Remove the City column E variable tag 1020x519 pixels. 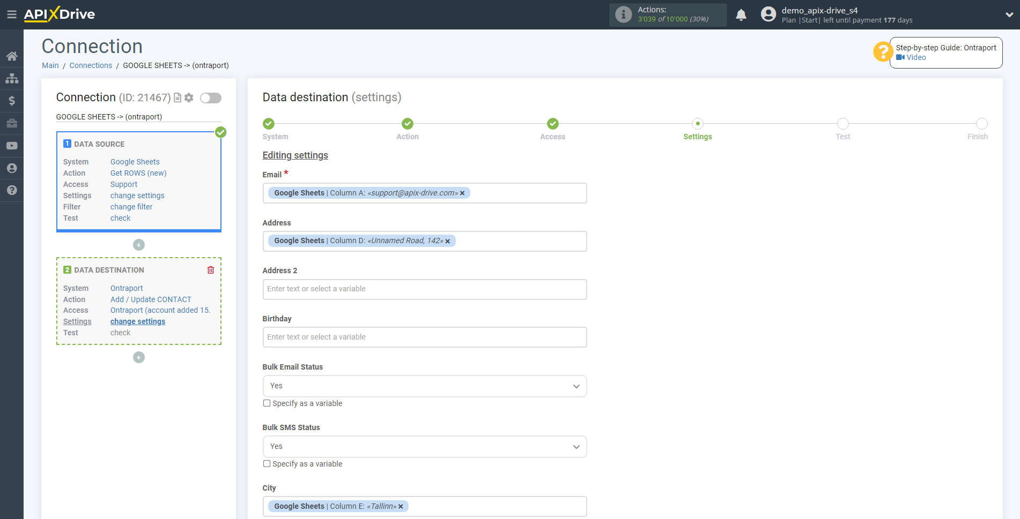click(401, 507)
